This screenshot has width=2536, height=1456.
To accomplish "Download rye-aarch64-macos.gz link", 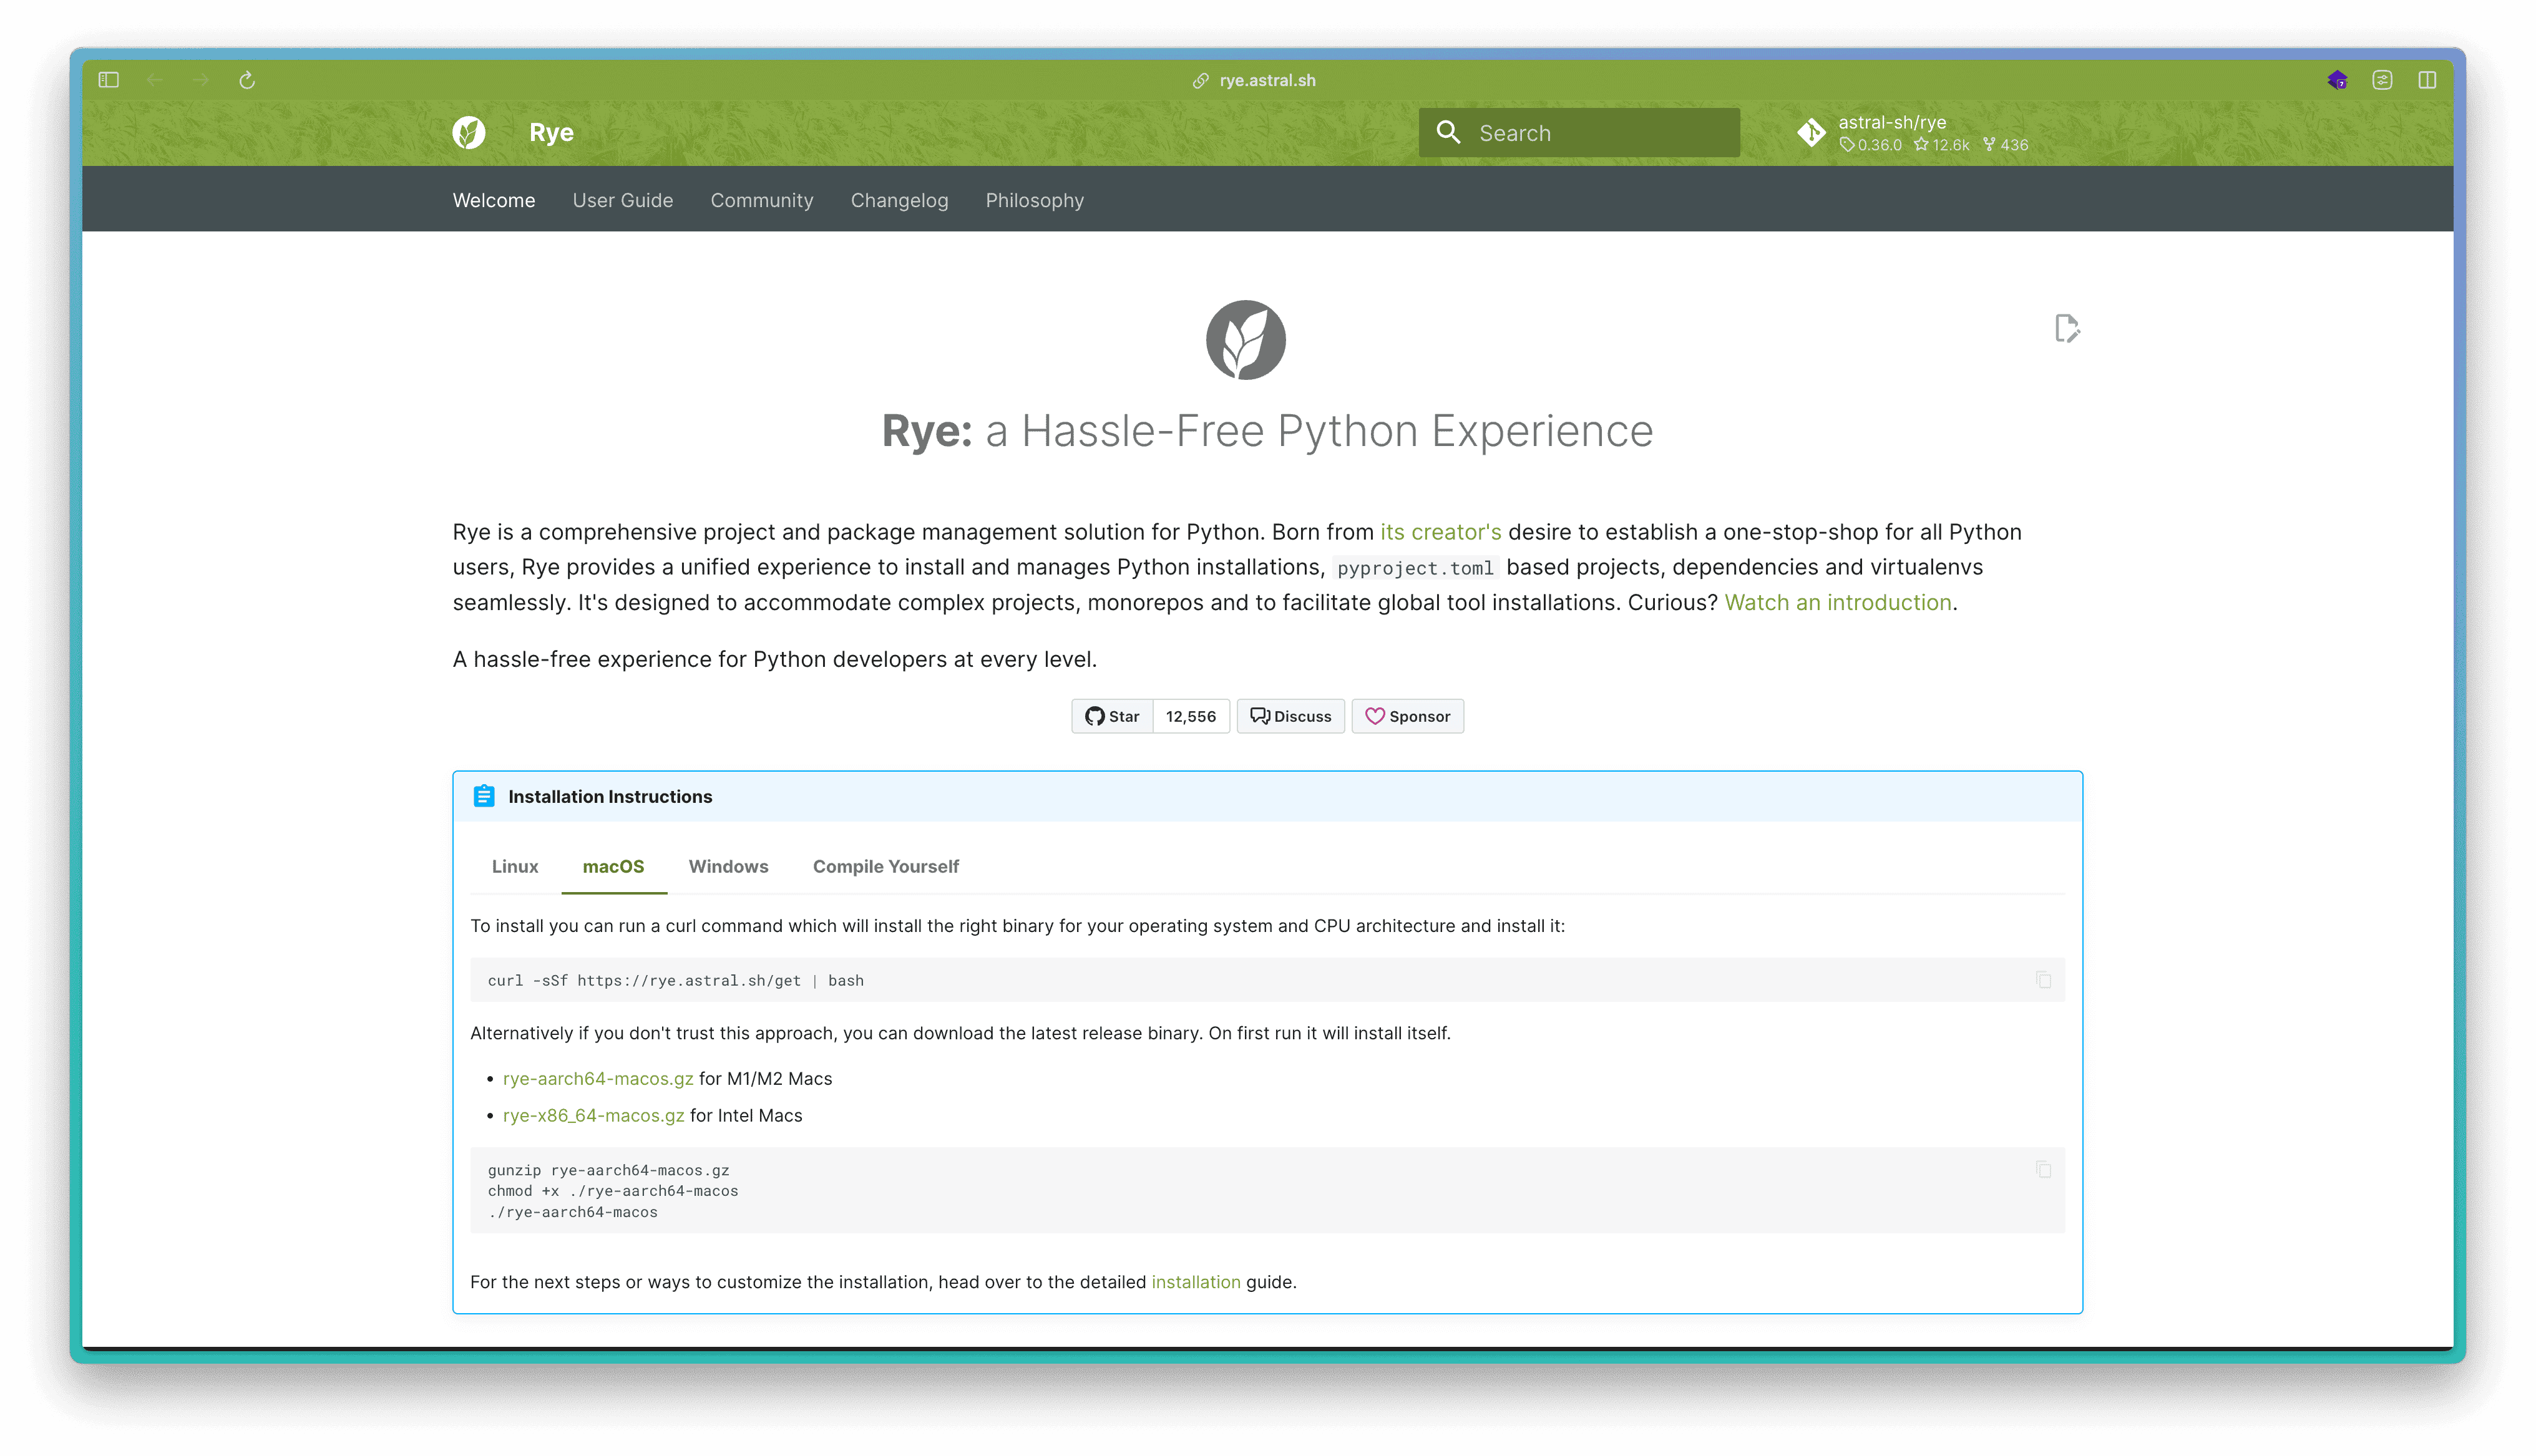I will tap(597, 1078).
